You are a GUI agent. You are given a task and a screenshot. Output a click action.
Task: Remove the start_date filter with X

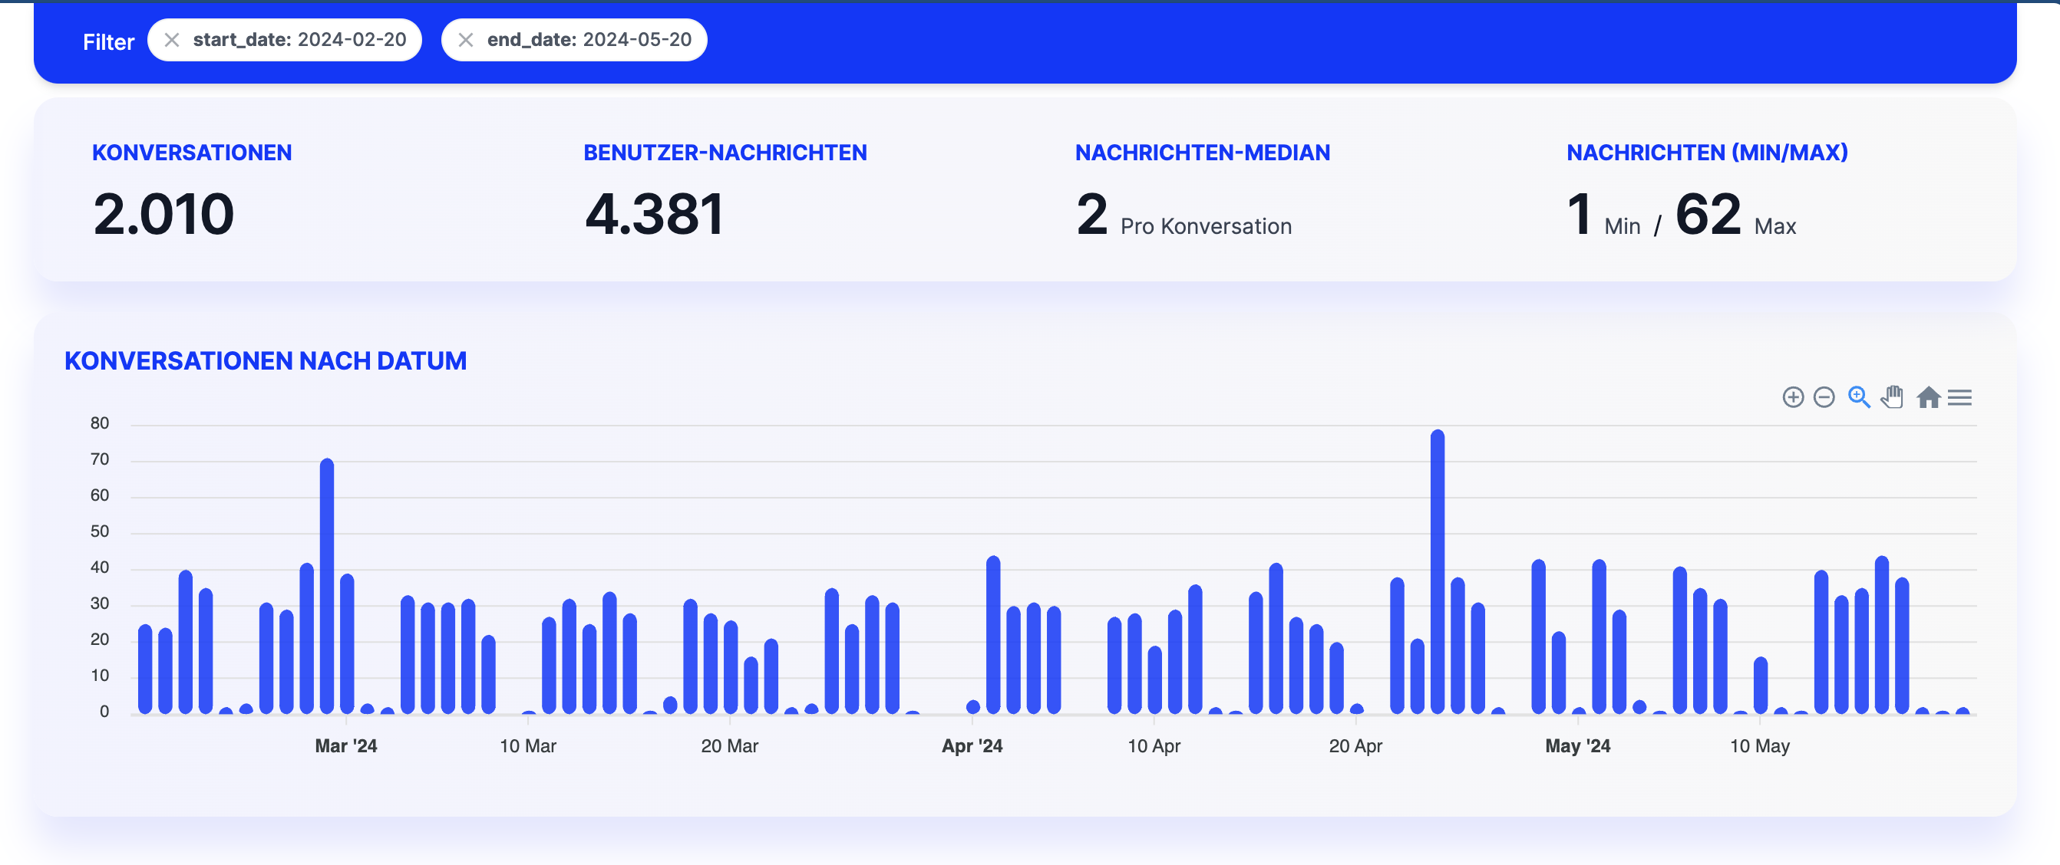[x=172, y=40]
